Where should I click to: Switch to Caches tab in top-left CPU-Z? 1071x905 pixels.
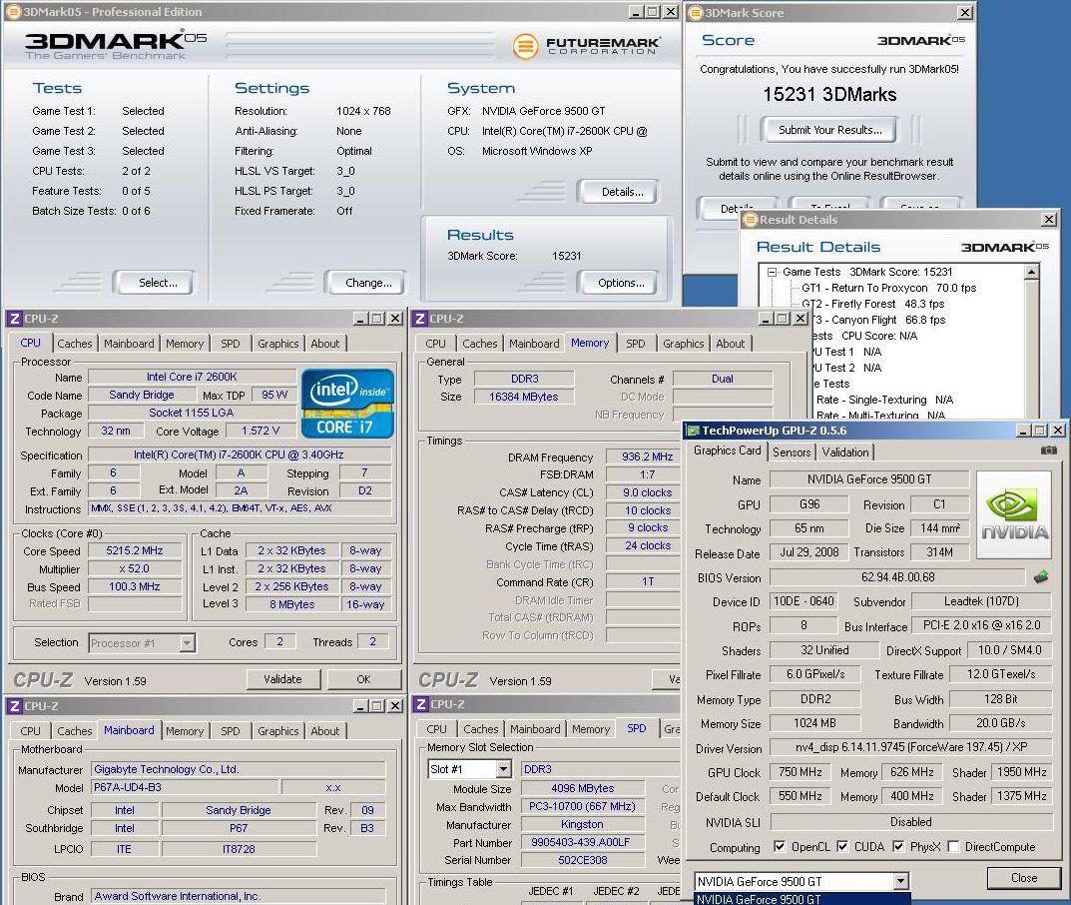point(75,344)
